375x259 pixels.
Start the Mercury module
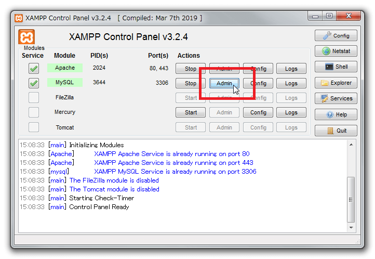[191, 112]
